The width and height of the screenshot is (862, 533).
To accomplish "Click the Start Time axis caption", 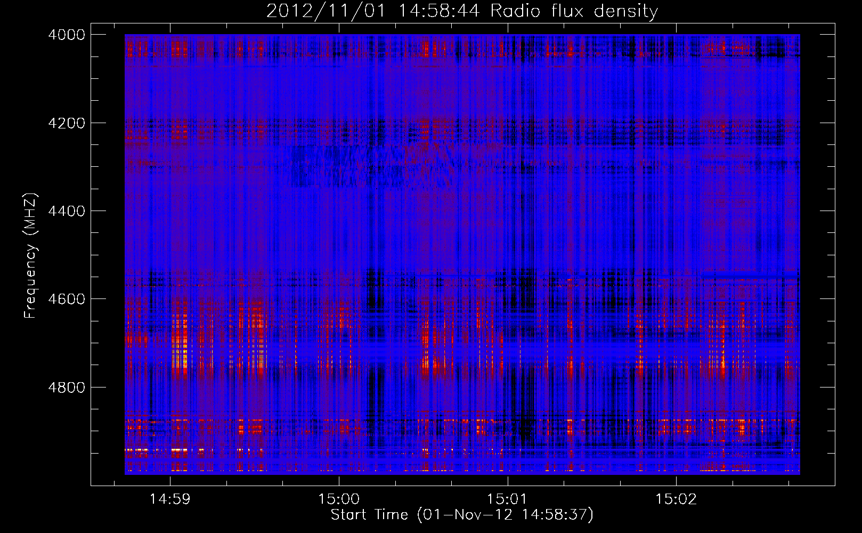I will tap(462, 515).
